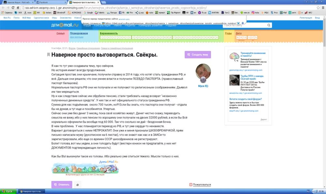Open the instars star bookmark
The image size is (326, 194).
click(x=47, y=13)
